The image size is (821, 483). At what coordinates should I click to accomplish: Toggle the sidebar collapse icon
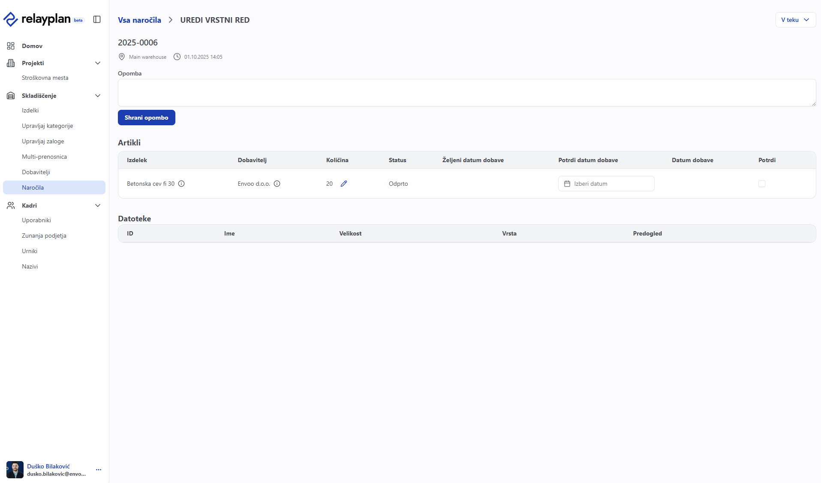pos(97,19)
